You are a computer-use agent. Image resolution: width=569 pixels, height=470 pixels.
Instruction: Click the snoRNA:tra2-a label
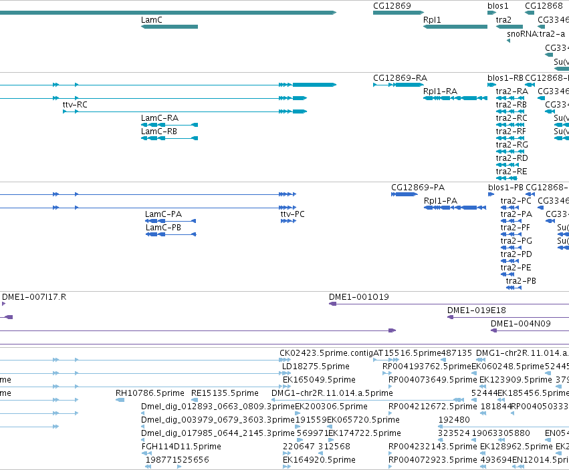click(x=536, y=34)
